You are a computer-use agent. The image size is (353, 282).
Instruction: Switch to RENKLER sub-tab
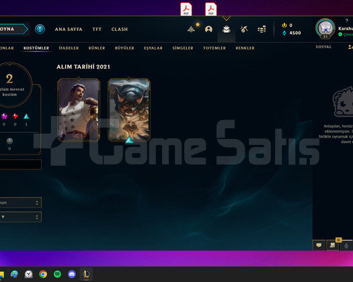point(245,48)
